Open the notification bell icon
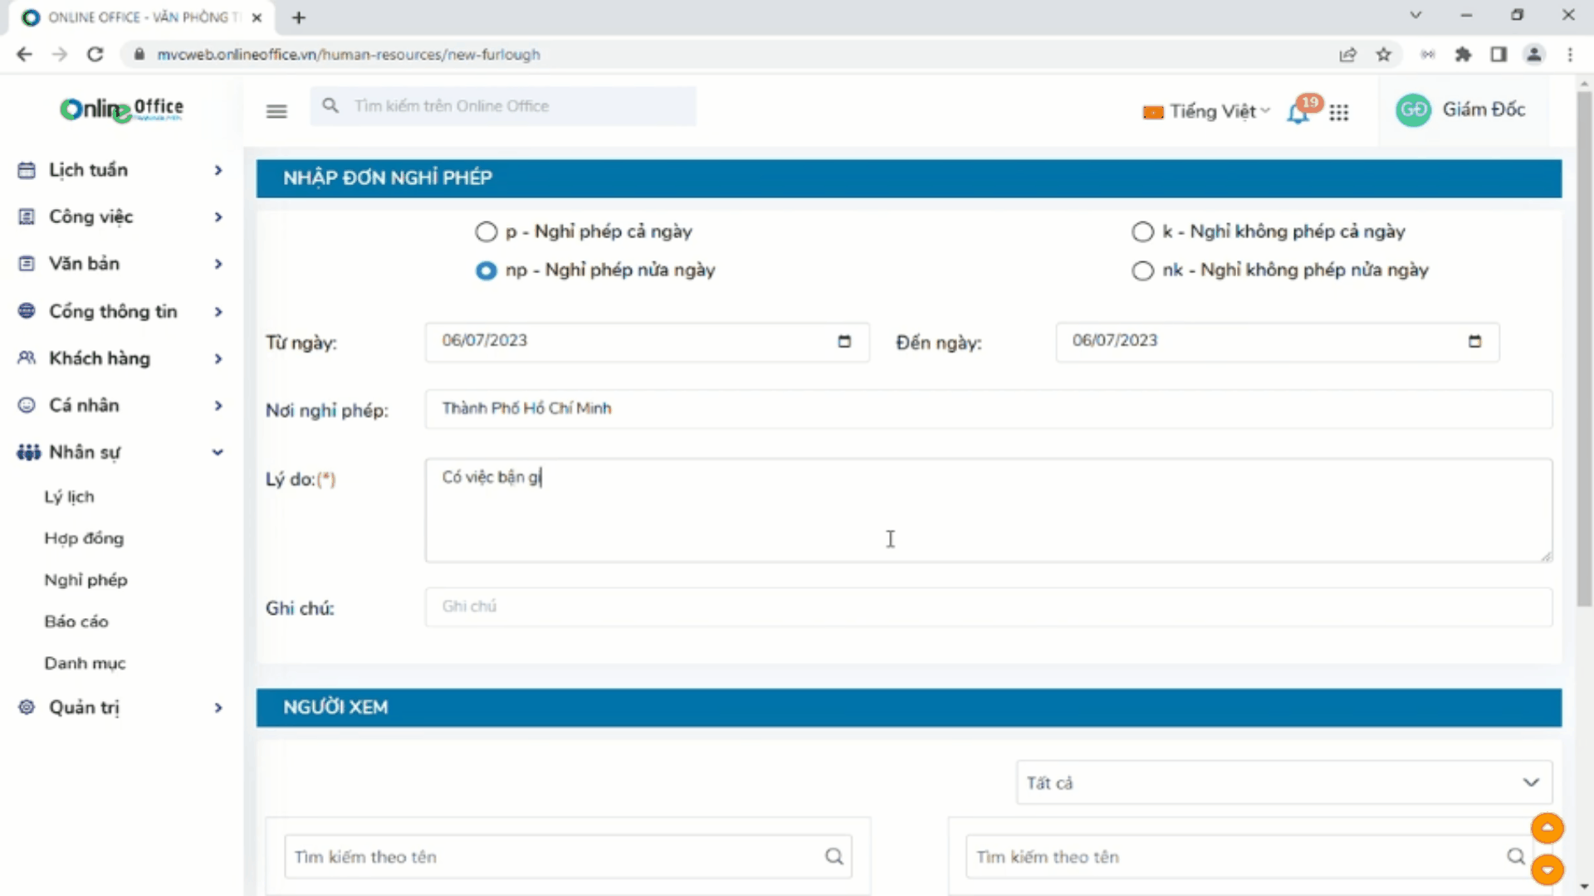Image resolution: width=1594 pixels, height=896 pixels. pyautogui.click(x=1298, y=112)
